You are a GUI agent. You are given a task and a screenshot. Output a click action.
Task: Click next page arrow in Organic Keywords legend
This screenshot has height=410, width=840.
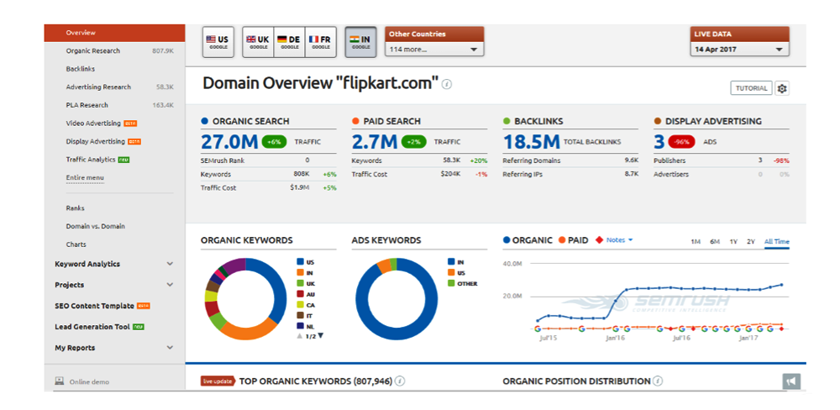click(x=321, y=336)
